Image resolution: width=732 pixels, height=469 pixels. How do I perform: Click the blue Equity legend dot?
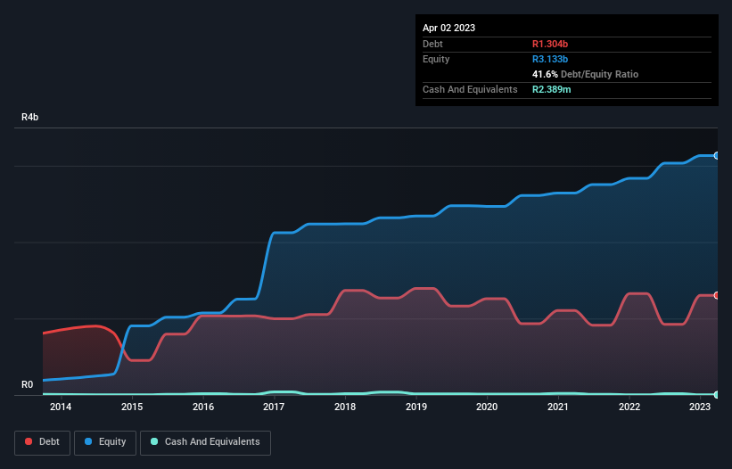[88, 441]
